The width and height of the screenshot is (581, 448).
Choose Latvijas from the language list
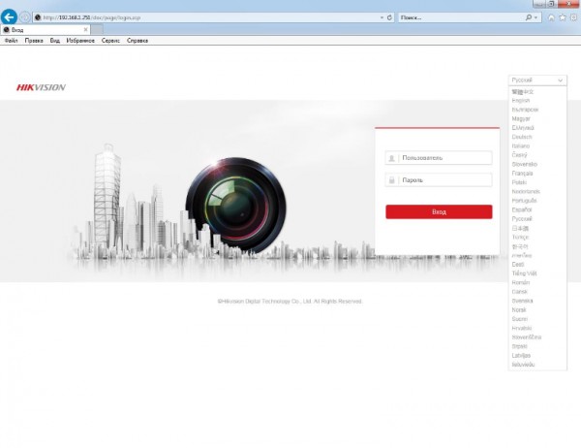(x=521, y=355)
